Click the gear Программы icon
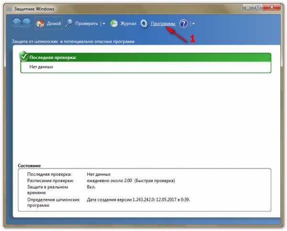The height and width of the screenshot is (231, 287). pos(144,23)
